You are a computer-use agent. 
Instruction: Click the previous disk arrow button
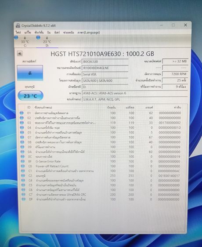(x=20, y=54)
